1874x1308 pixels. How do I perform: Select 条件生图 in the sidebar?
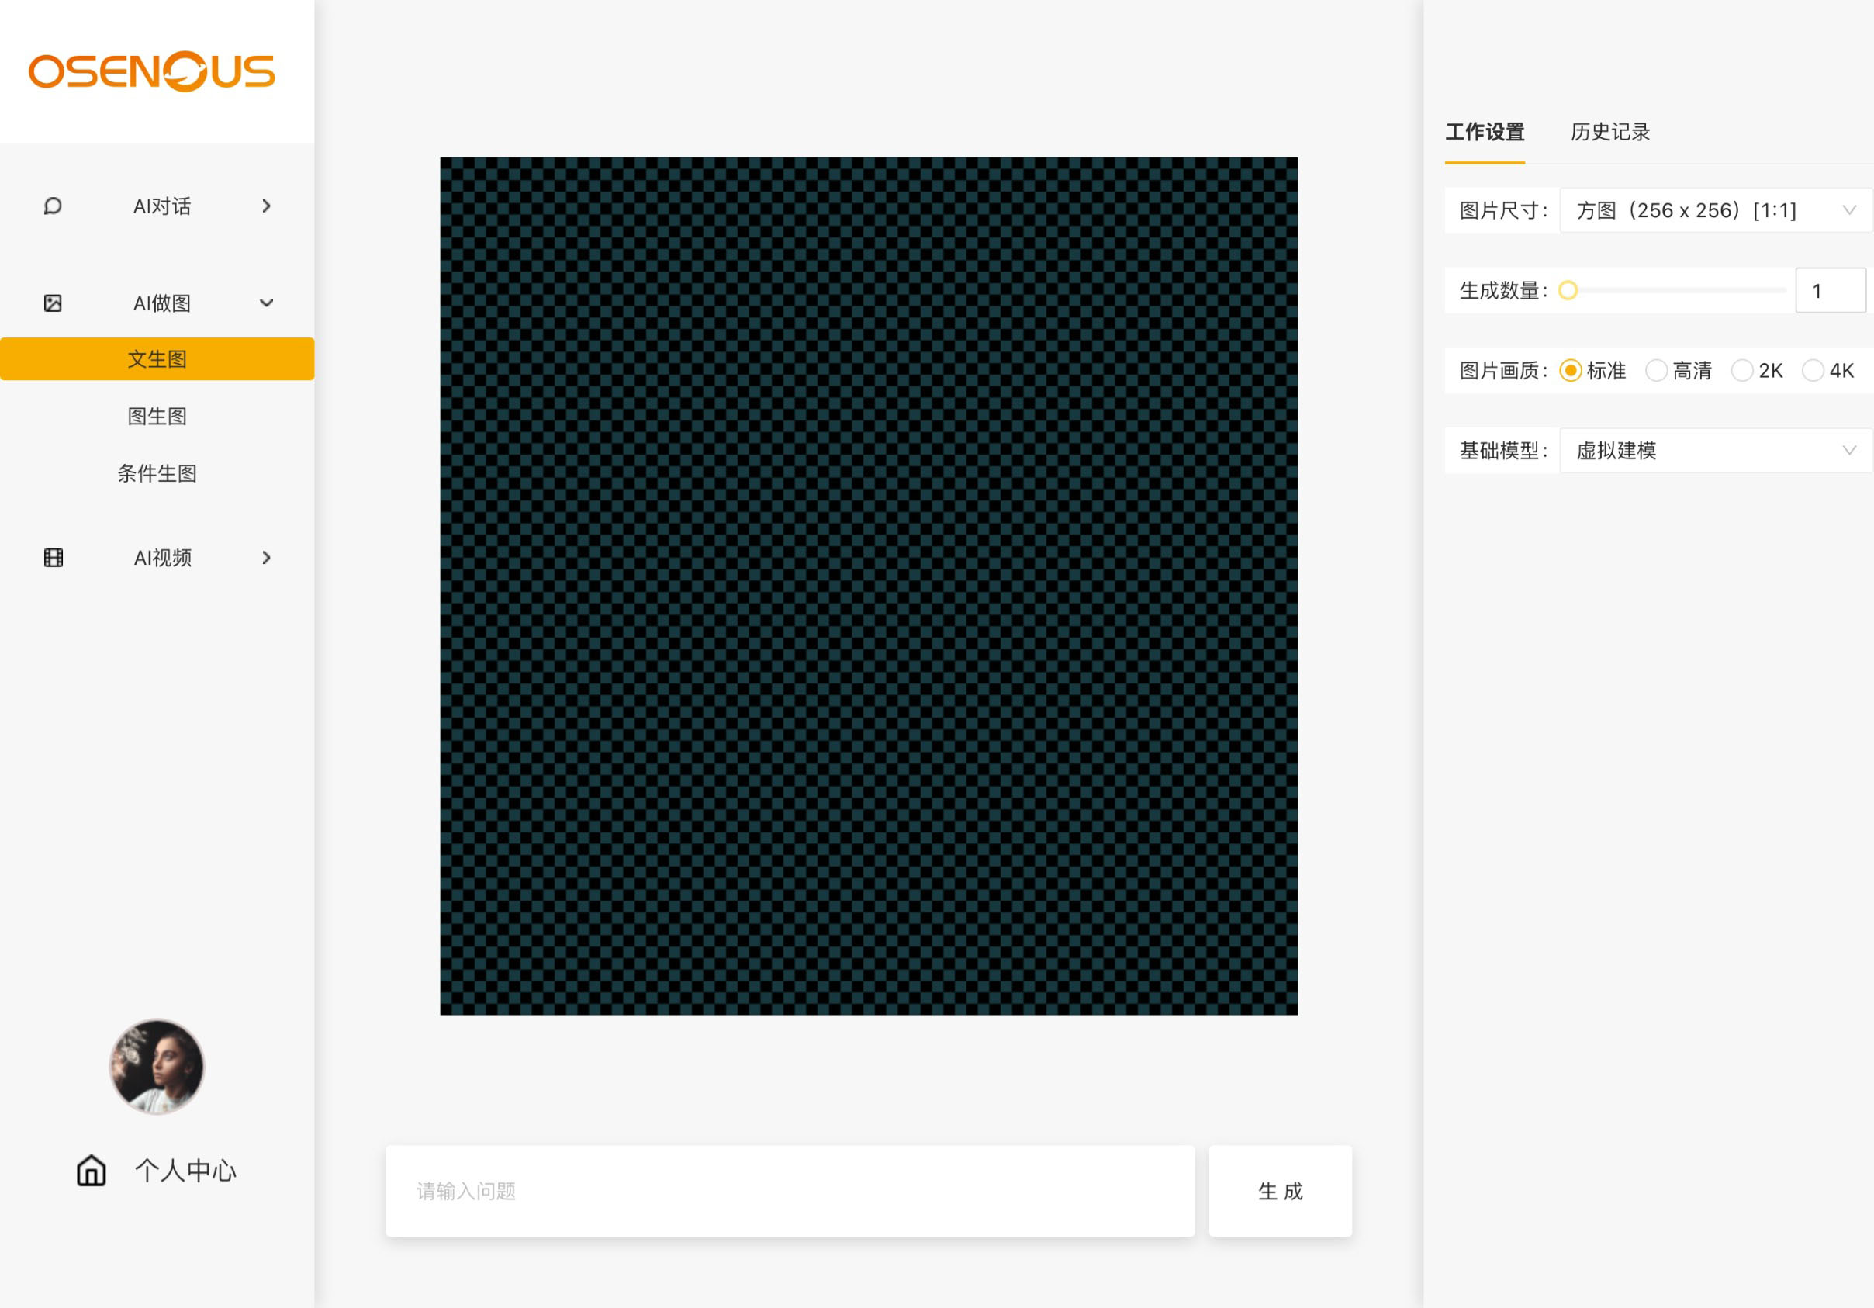pos(157,472)
